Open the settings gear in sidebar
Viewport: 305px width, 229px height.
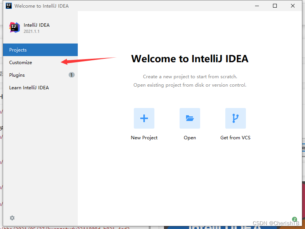12,218
